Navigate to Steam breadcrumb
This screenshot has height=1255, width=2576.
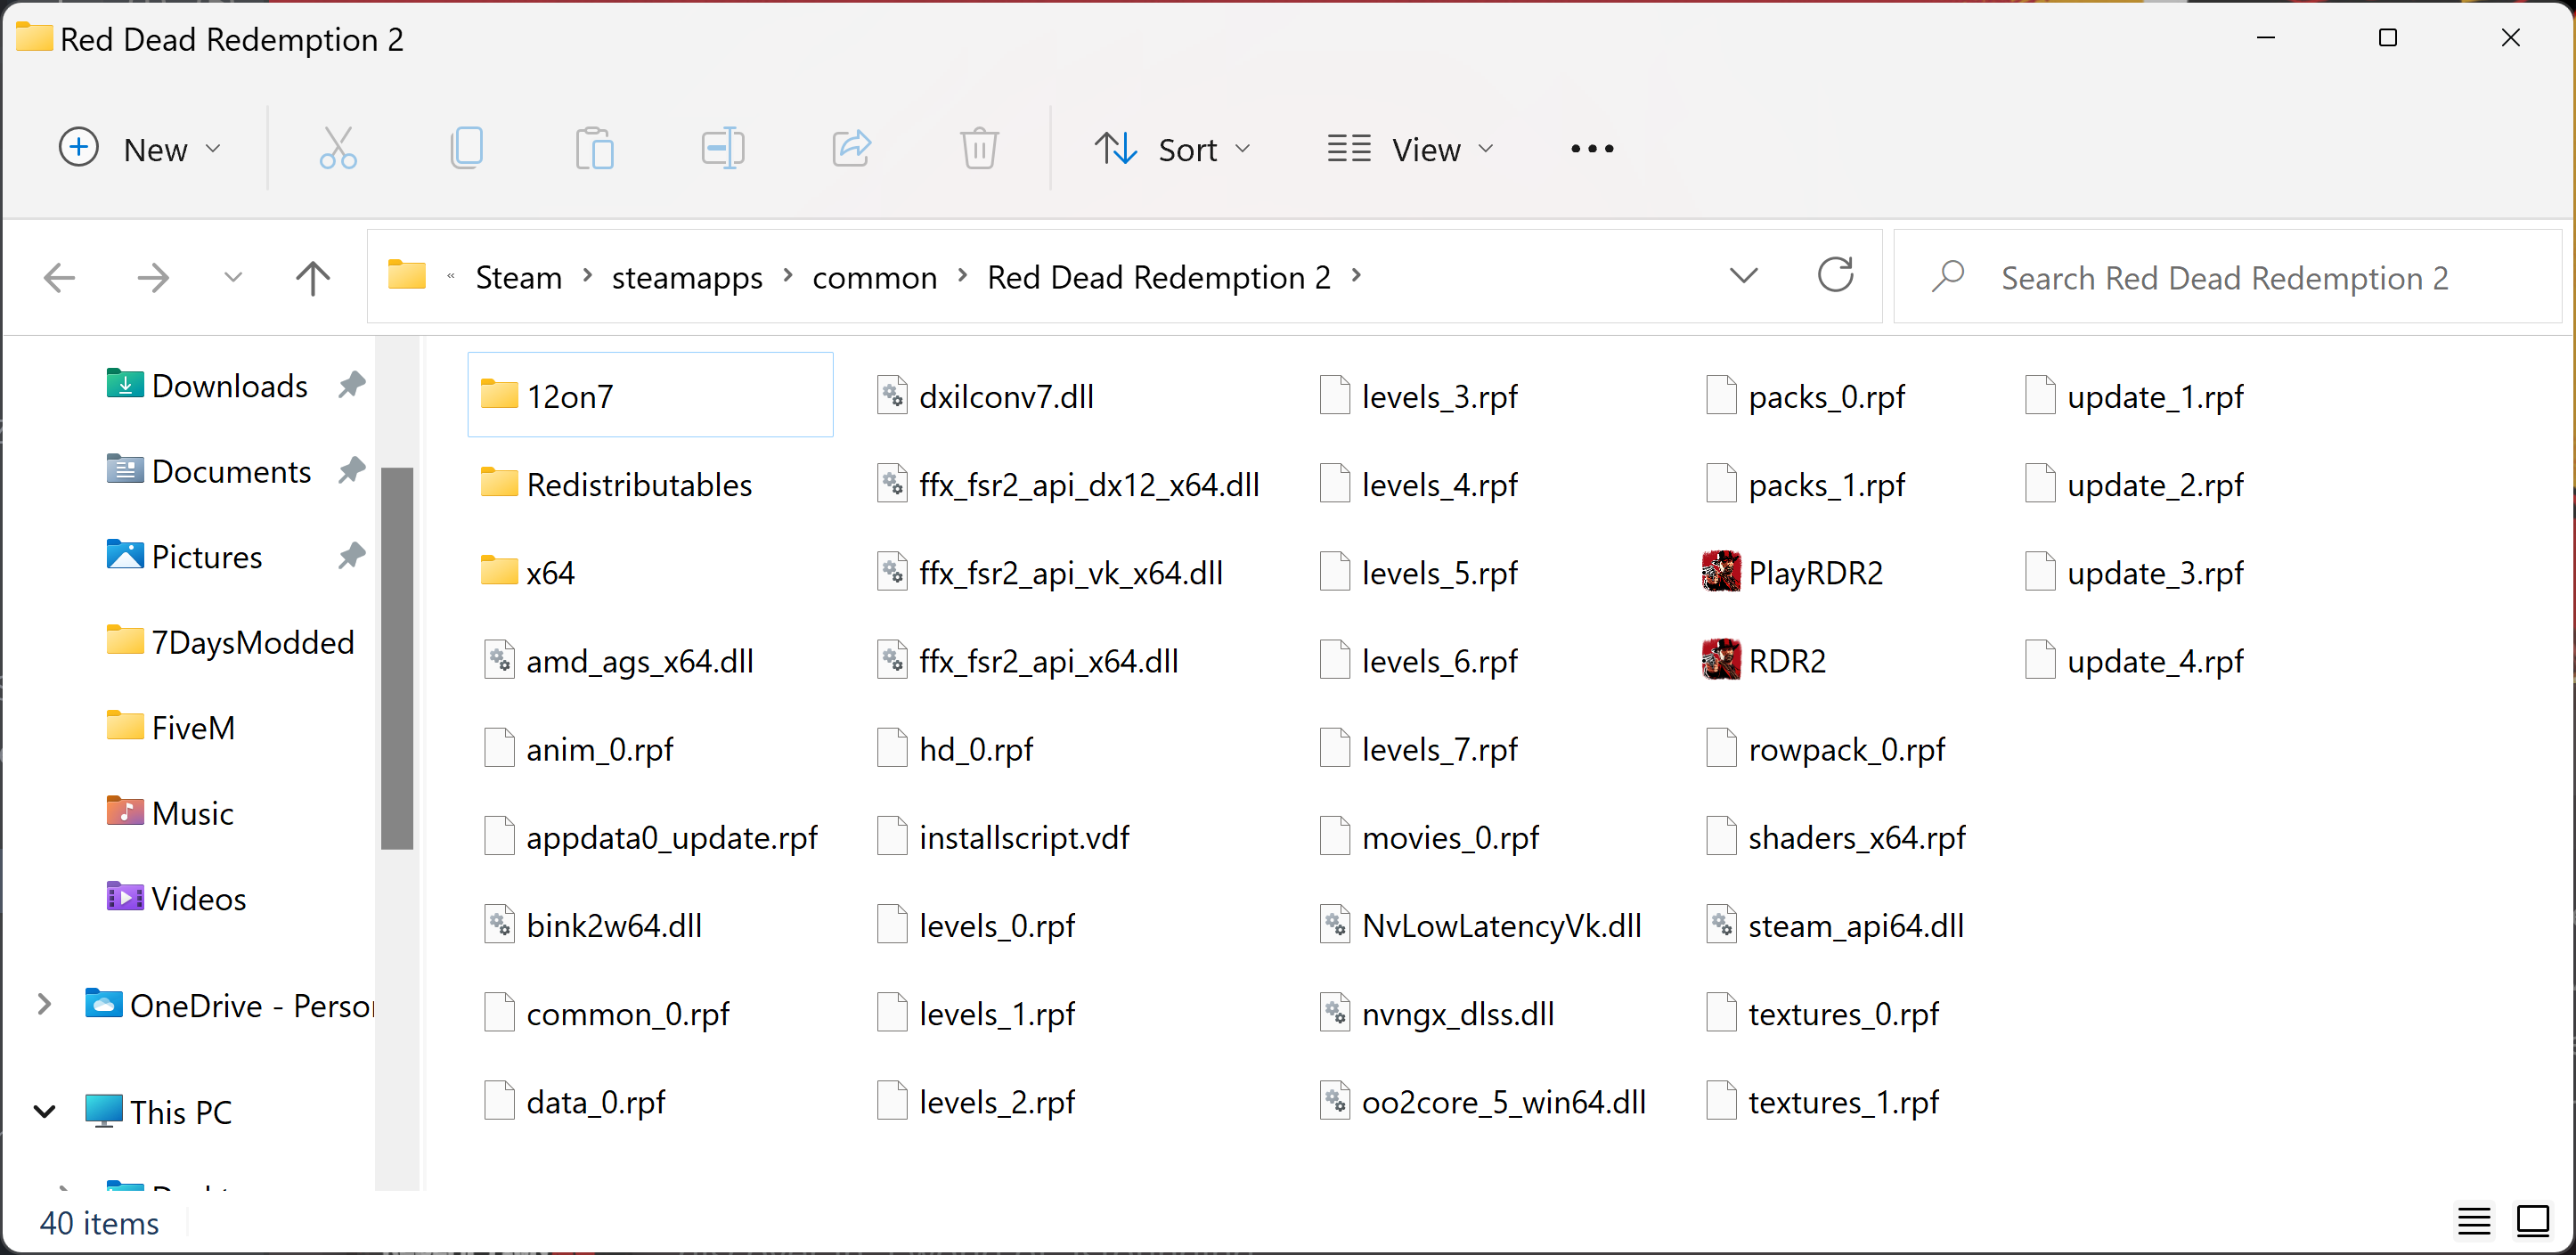point(518,277)
